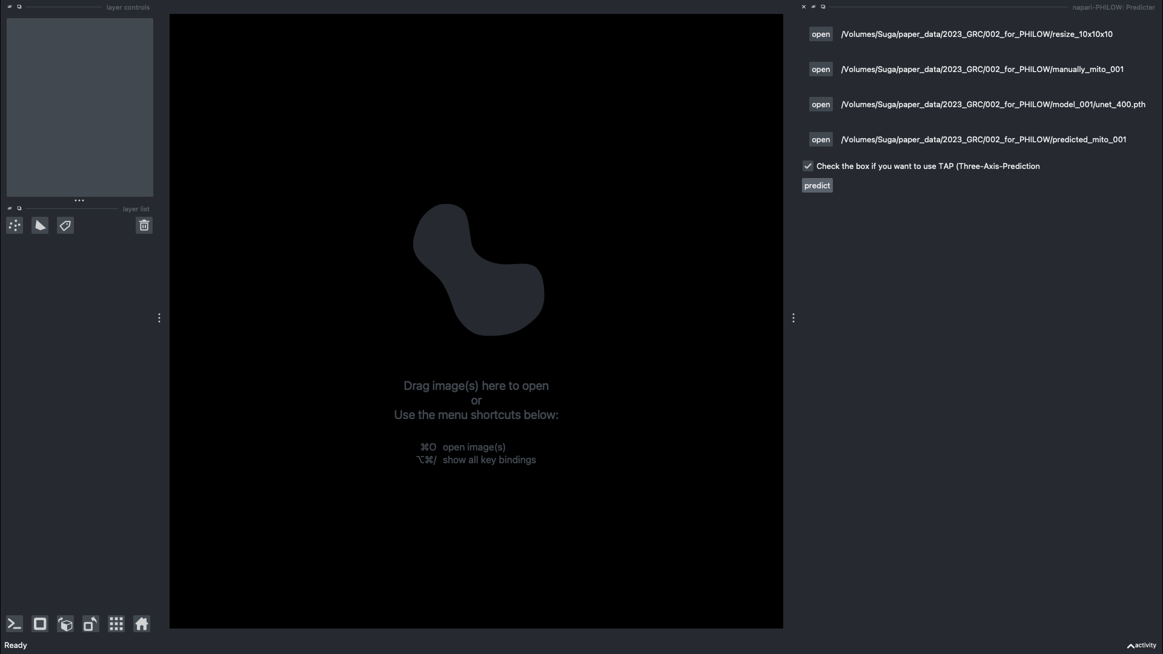Toggle grid mode view

pos(116,624)
